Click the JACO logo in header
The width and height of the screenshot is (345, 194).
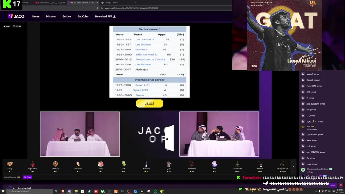[16, 16]
